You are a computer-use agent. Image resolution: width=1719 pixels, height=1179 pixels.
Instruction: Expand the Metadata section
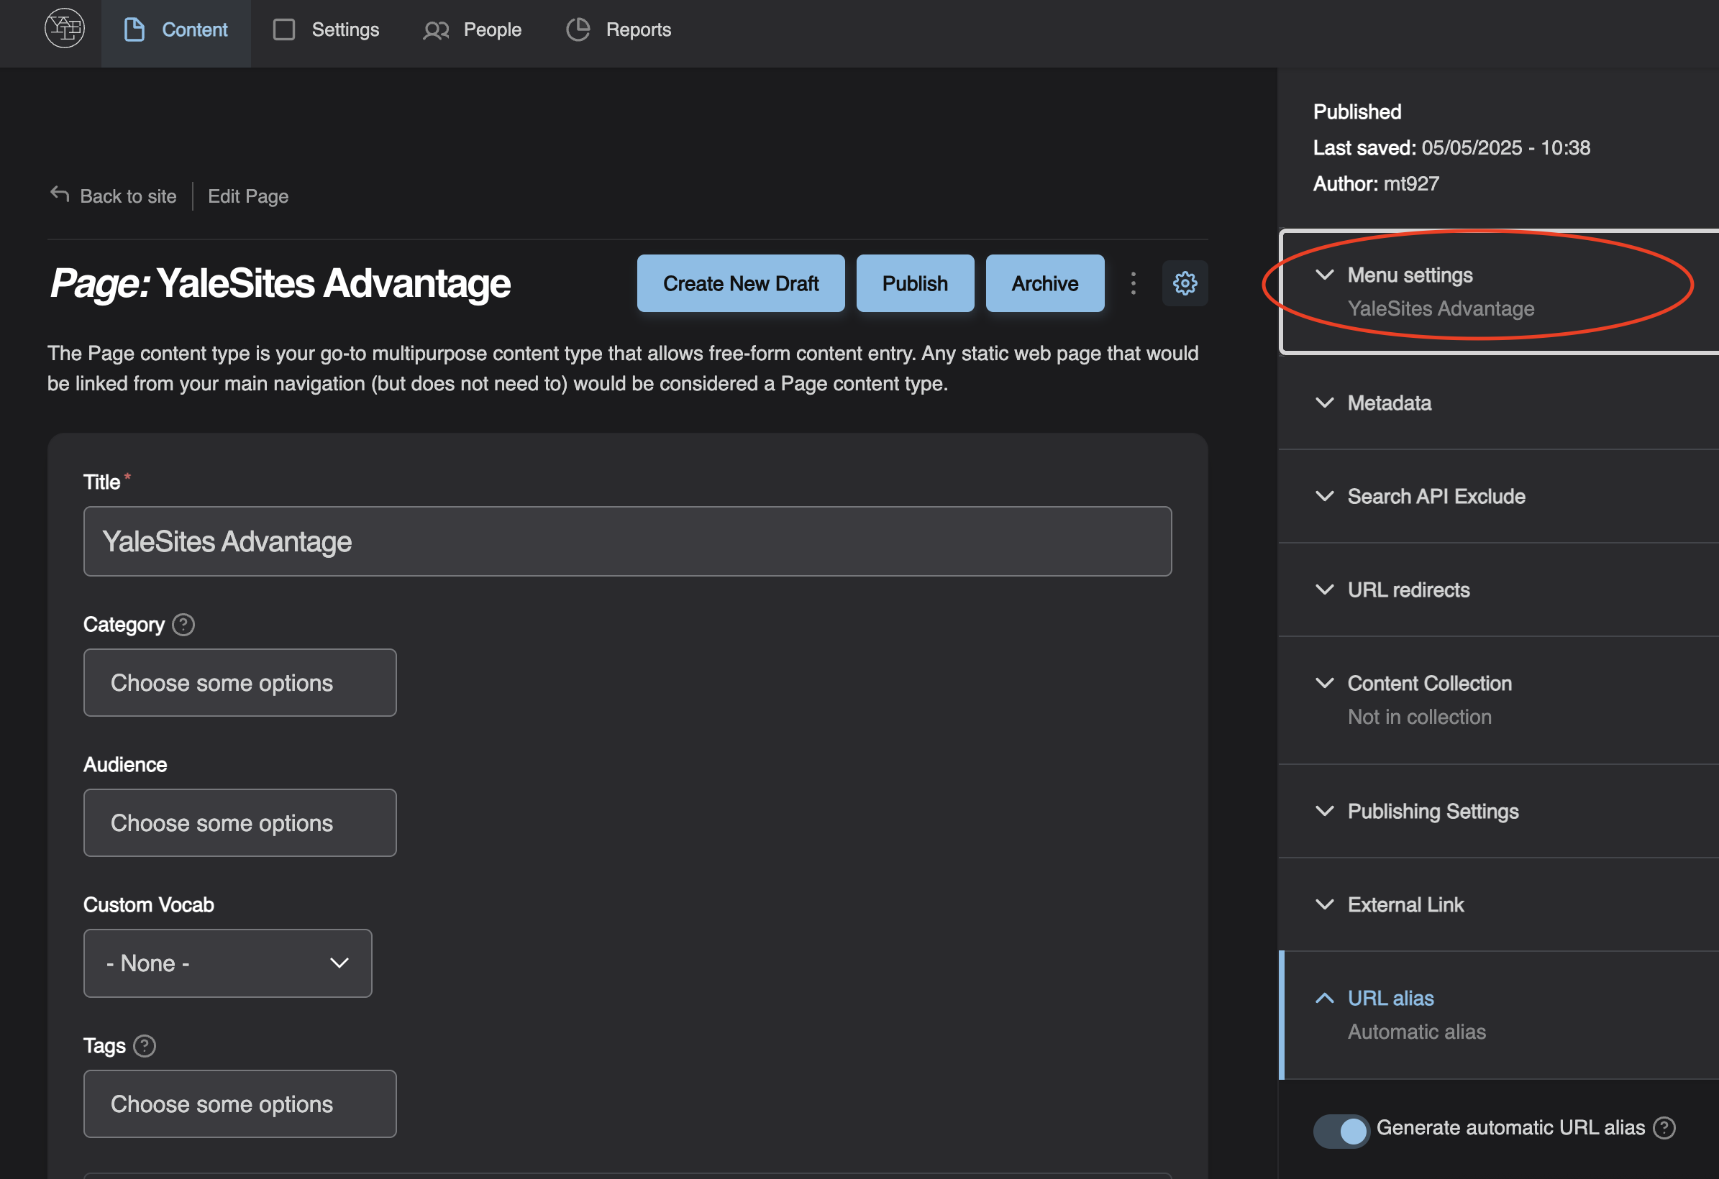coord(1499,403)
